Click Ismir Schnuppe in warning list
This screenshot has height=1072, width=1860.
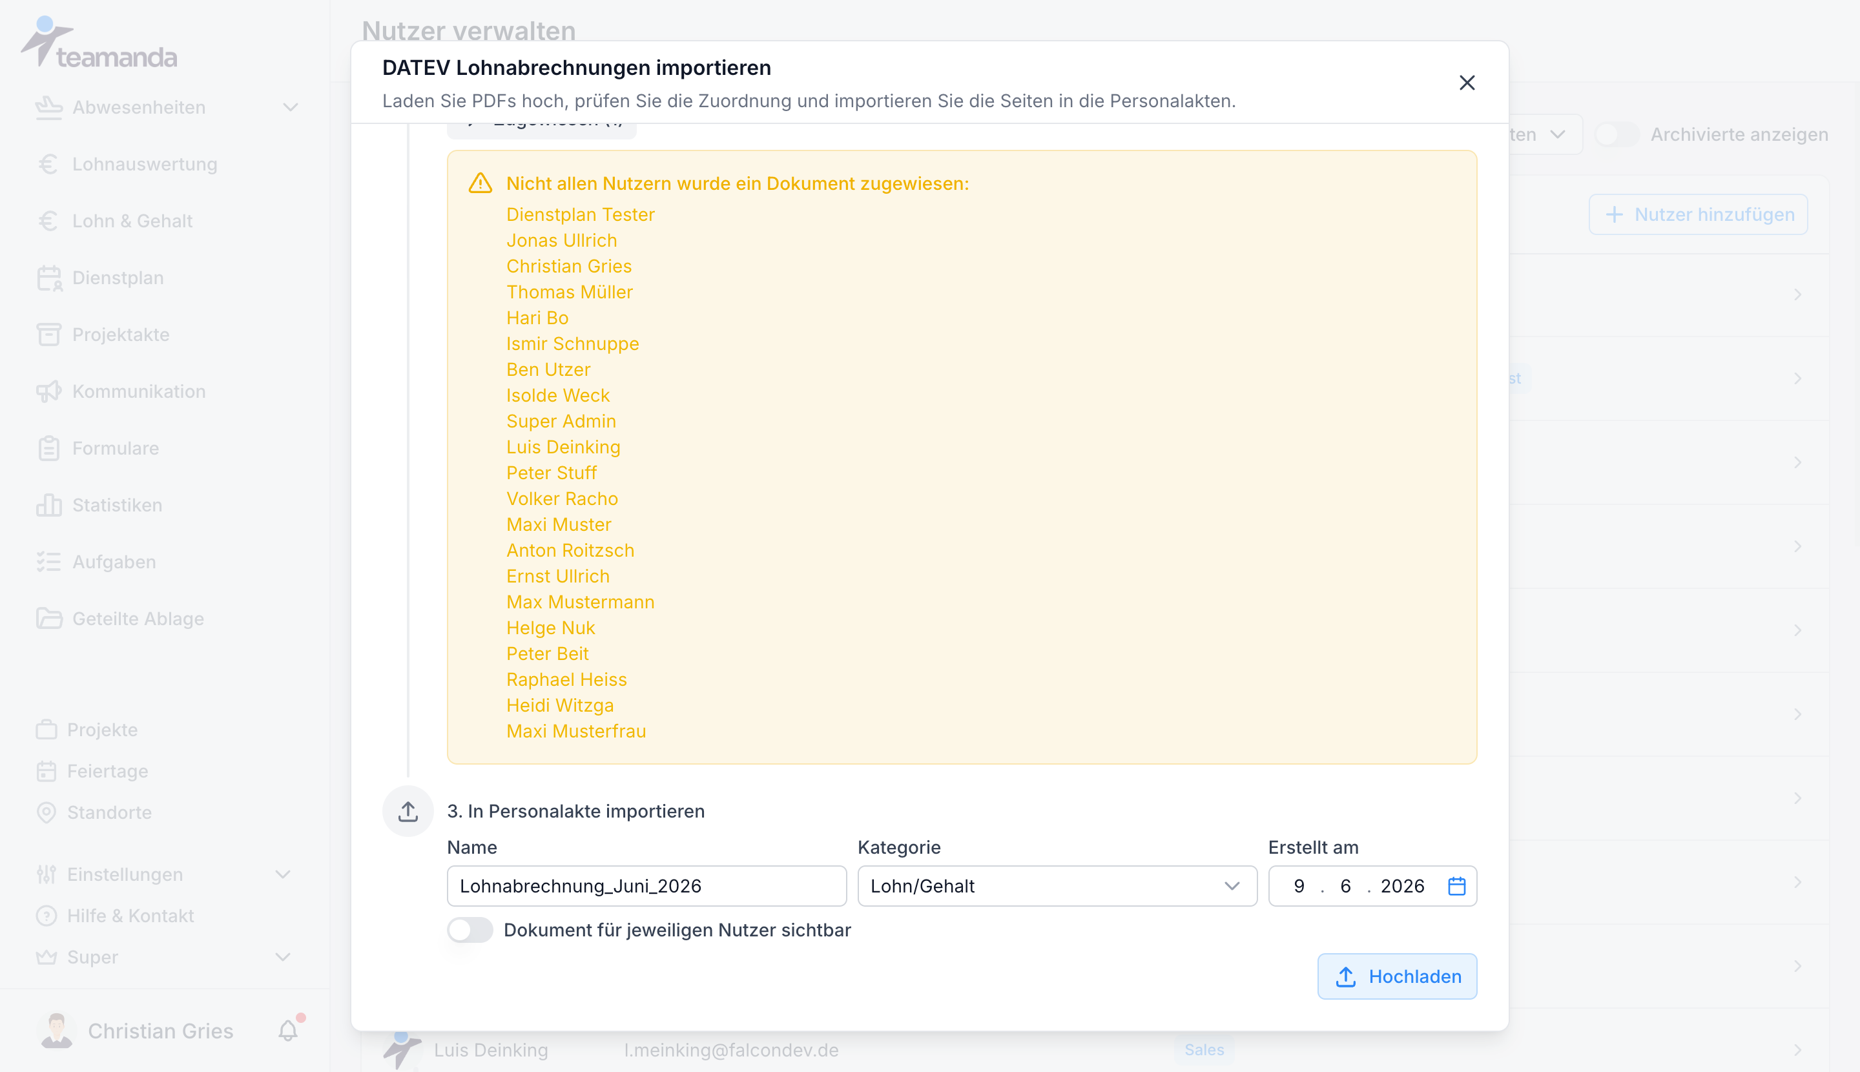click(572, 344)
